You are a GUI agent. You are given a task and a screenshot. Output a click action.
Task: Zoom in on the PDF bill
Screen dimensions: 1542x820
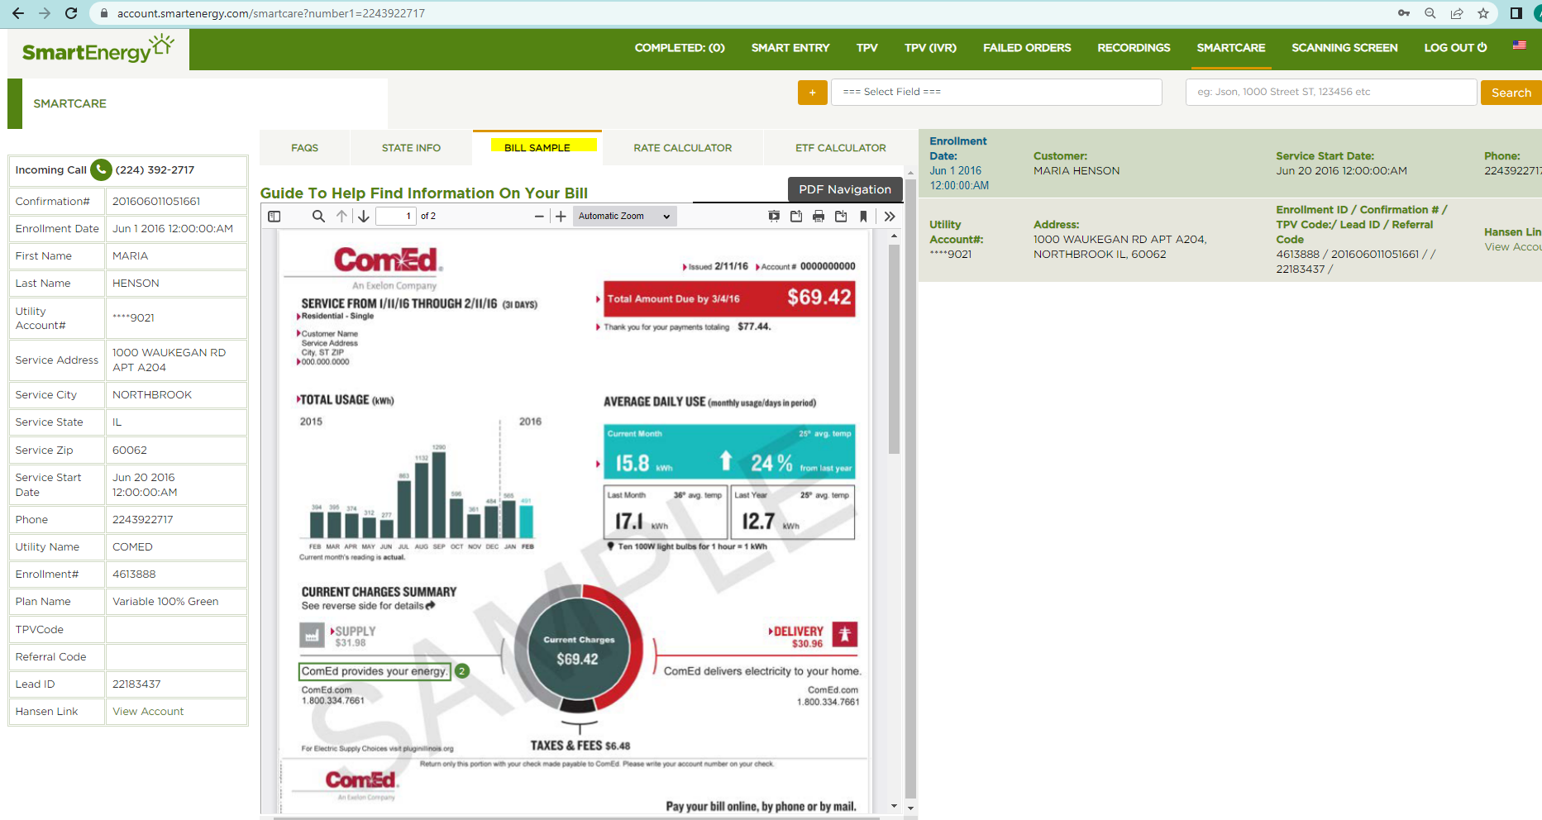click(x=561, y=217)
